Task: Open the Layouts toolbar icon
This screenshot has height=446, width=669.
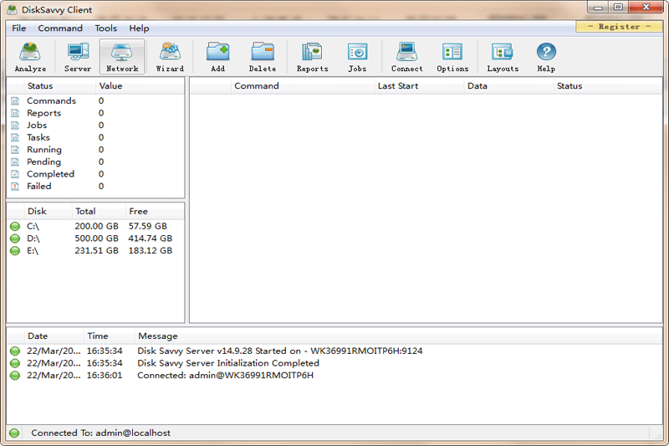Action: coord(503,57)
